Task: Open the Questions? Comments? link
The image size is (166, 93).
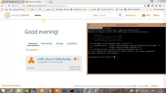Action: (x=11, y=86)
